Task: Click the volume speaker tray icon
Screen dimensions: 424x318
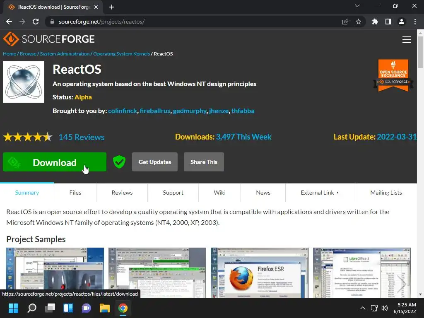Action: coord(384,308)
